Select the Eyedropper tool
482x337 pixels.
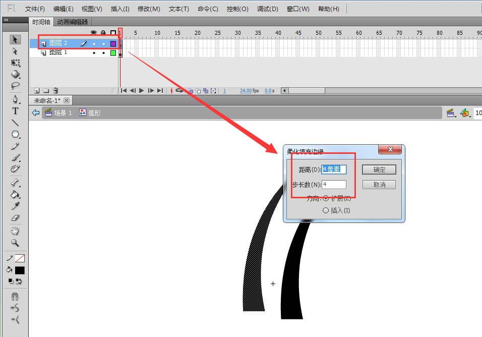[x=15, y=206]
